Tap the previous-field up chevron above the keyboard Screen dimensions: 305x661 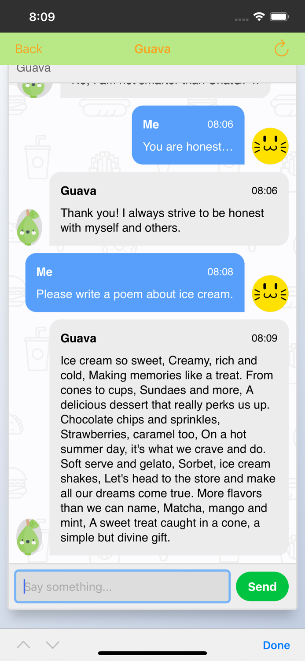tap(23, 645)
